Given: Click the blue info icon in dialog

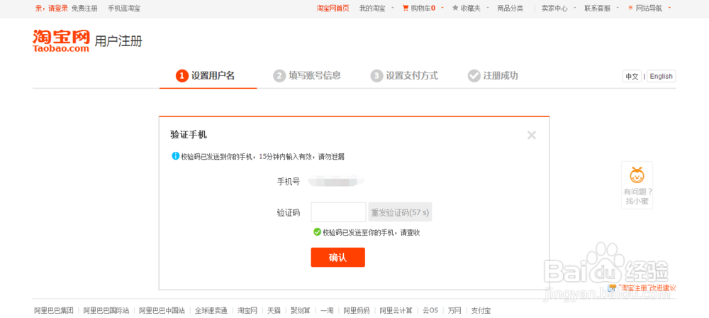Looking at the screenshot, I should [175, 156].
